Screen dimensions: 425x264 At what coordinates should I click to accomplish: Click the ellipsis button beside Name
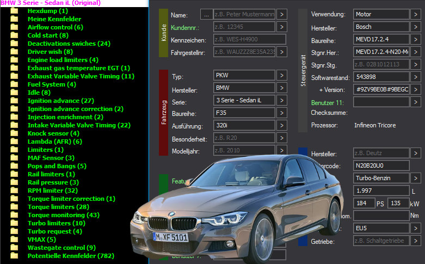pos(207,14)
